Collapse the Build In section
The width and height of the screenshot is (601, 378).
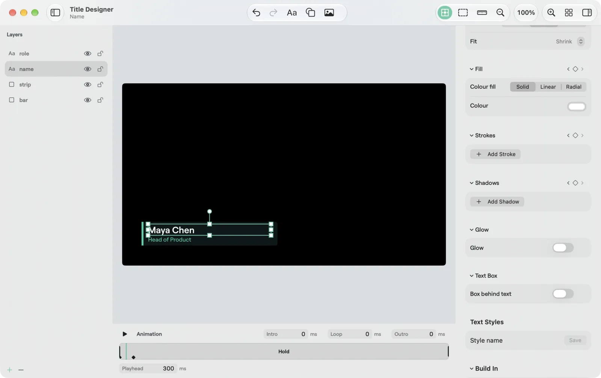pos(471,369)
